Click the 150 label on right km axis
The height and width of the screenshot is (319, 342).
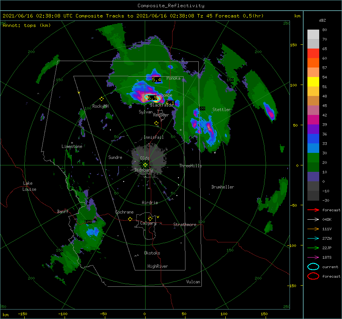click(x=293, y=45)
